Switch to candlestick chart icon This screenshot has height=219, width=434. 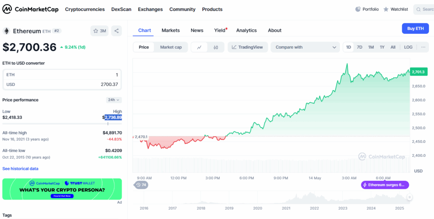tap(216, 47)
